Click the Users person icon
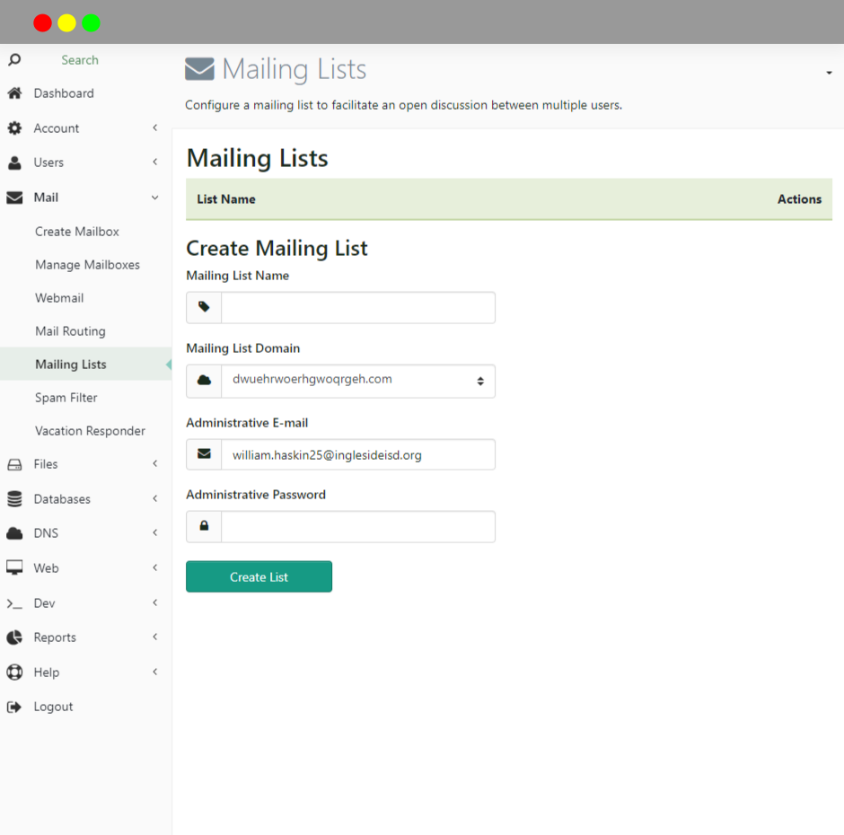 14,163
